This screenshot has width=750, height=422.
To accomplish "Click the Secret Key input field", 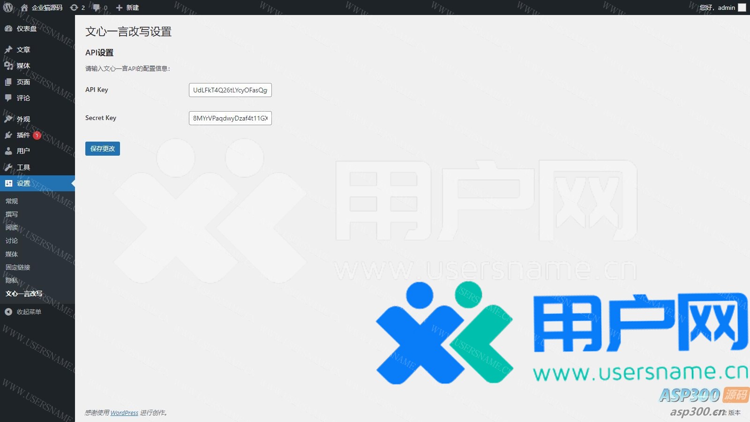I will [x=230, y=118].
